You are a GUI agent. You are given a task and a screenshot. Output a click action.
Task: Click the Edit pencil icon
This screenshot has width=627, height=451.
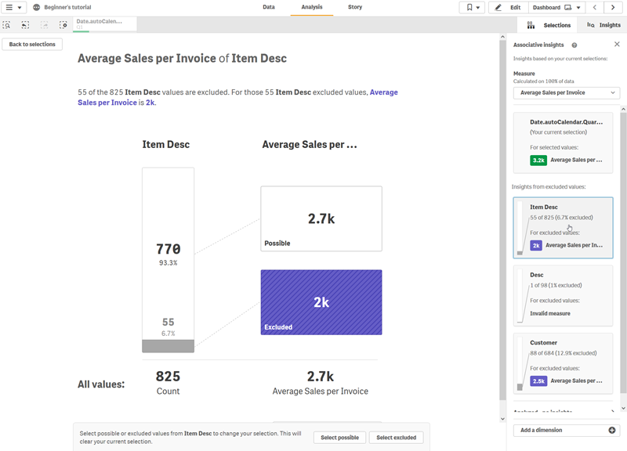pos(498,7)
